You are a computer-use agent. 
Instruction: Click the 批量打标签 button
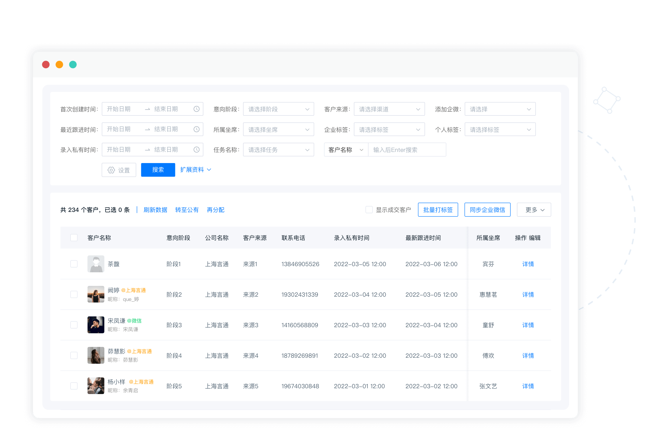point(438,210)
